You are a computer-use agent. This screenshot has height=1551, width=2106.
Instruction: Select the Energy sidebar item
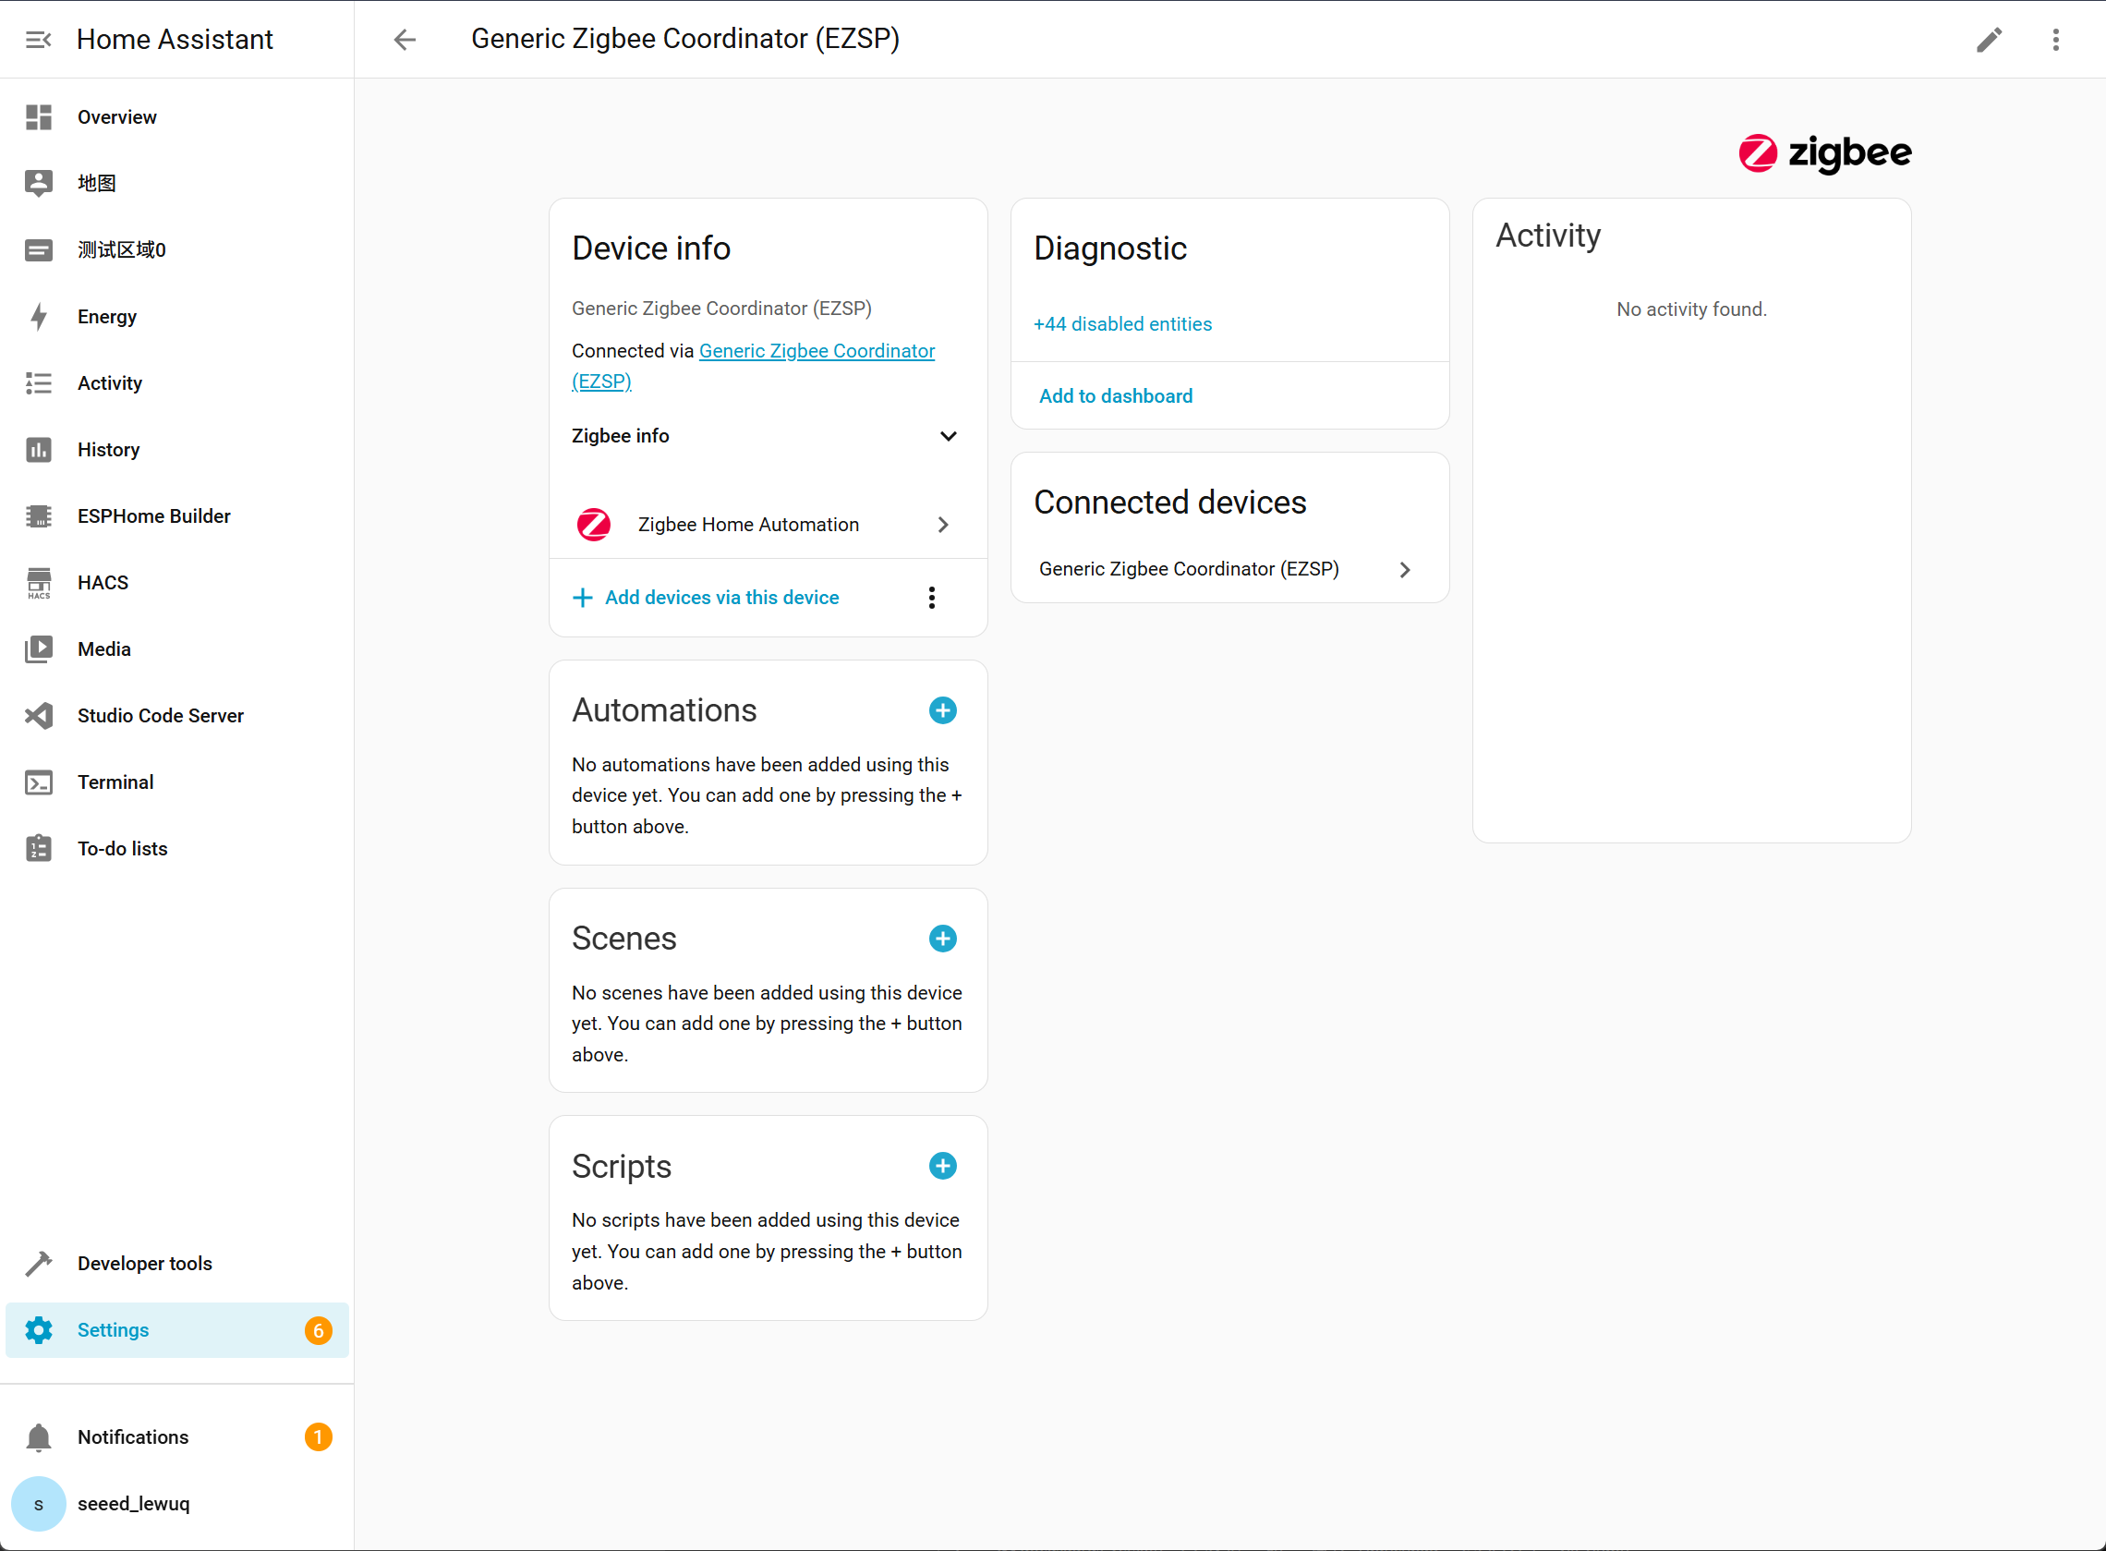point(107,317)
